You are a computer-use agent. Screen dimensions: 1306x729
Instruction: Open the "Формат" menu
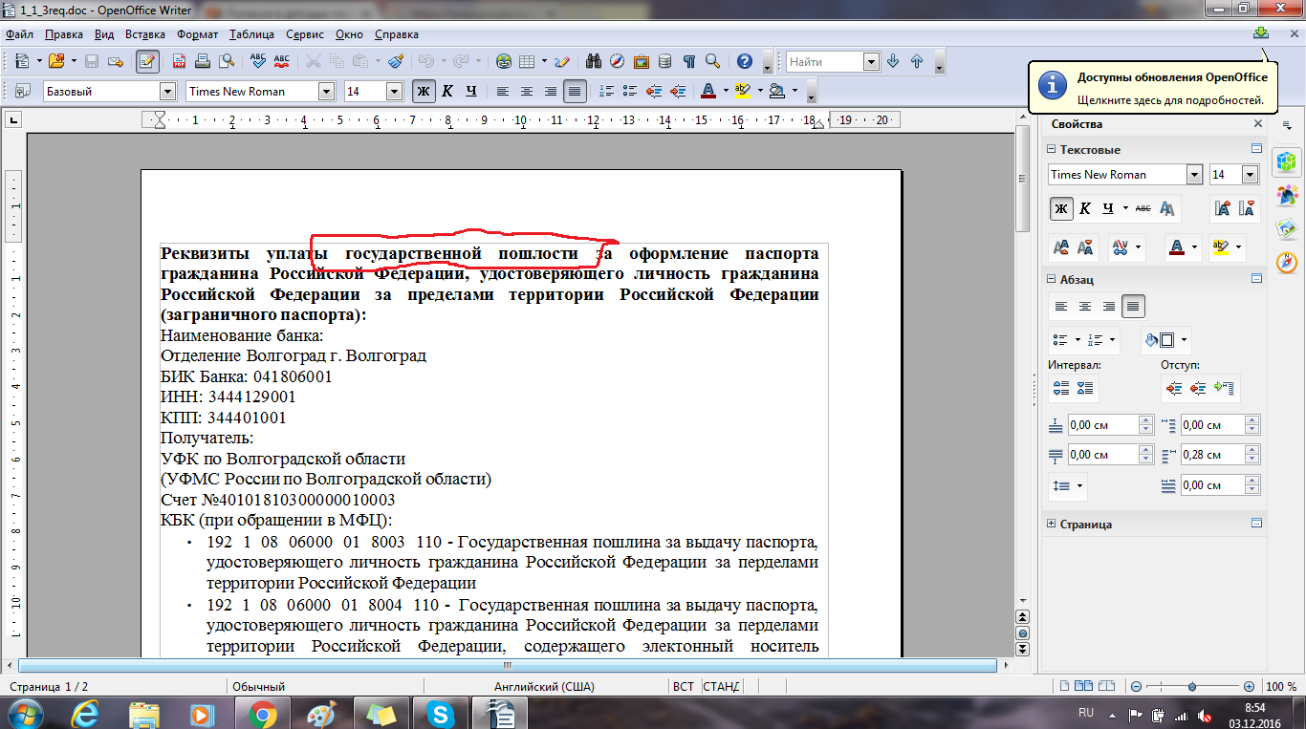(x=197, y=34)
